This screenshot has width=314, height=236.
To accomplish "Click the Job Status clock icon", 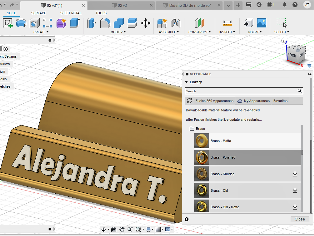I will [x=269, y=5].
